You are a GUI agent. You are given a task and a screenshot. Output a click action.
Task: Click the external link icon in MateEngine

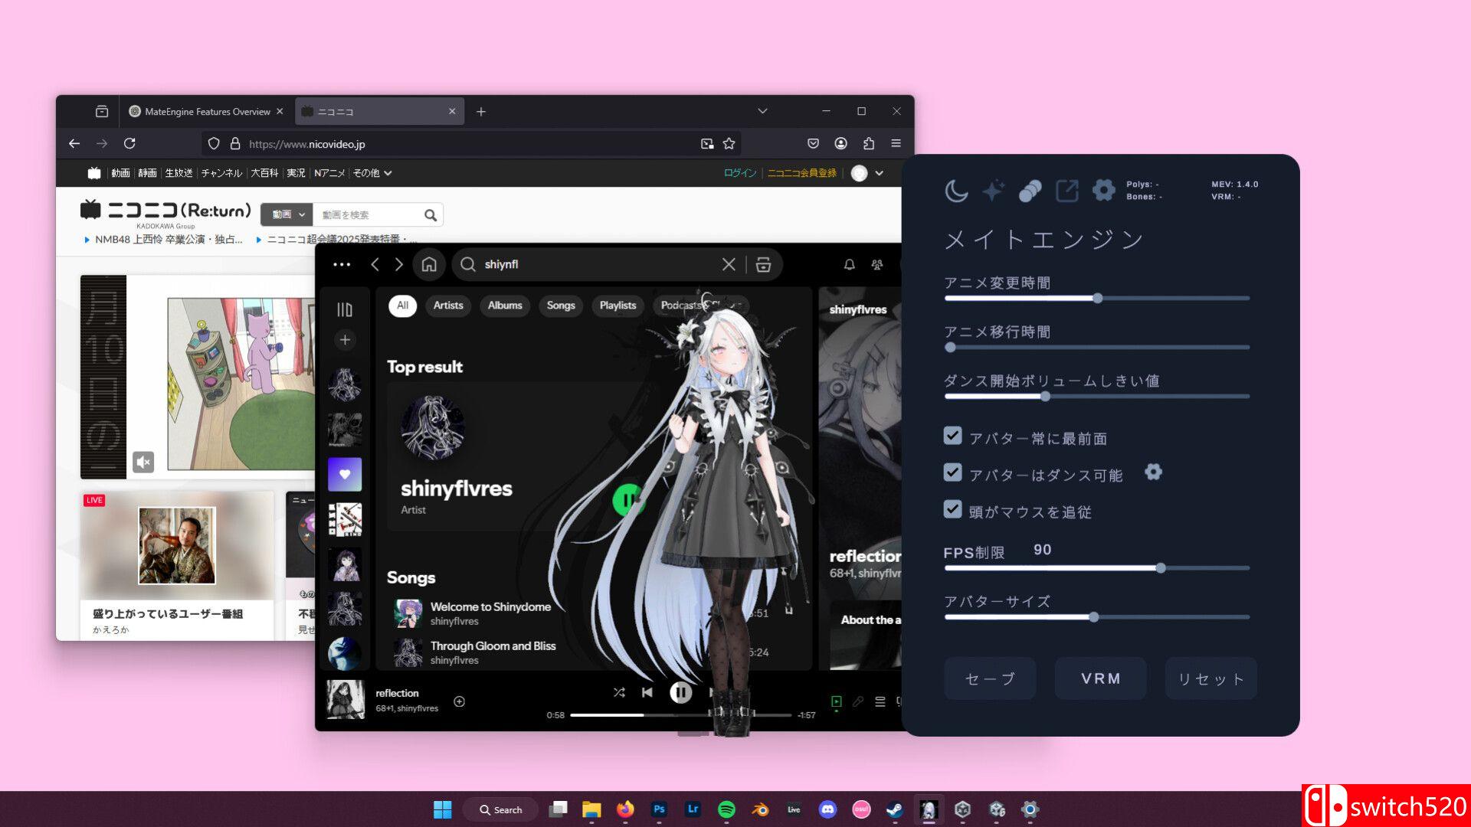(x=1067, y=190)
